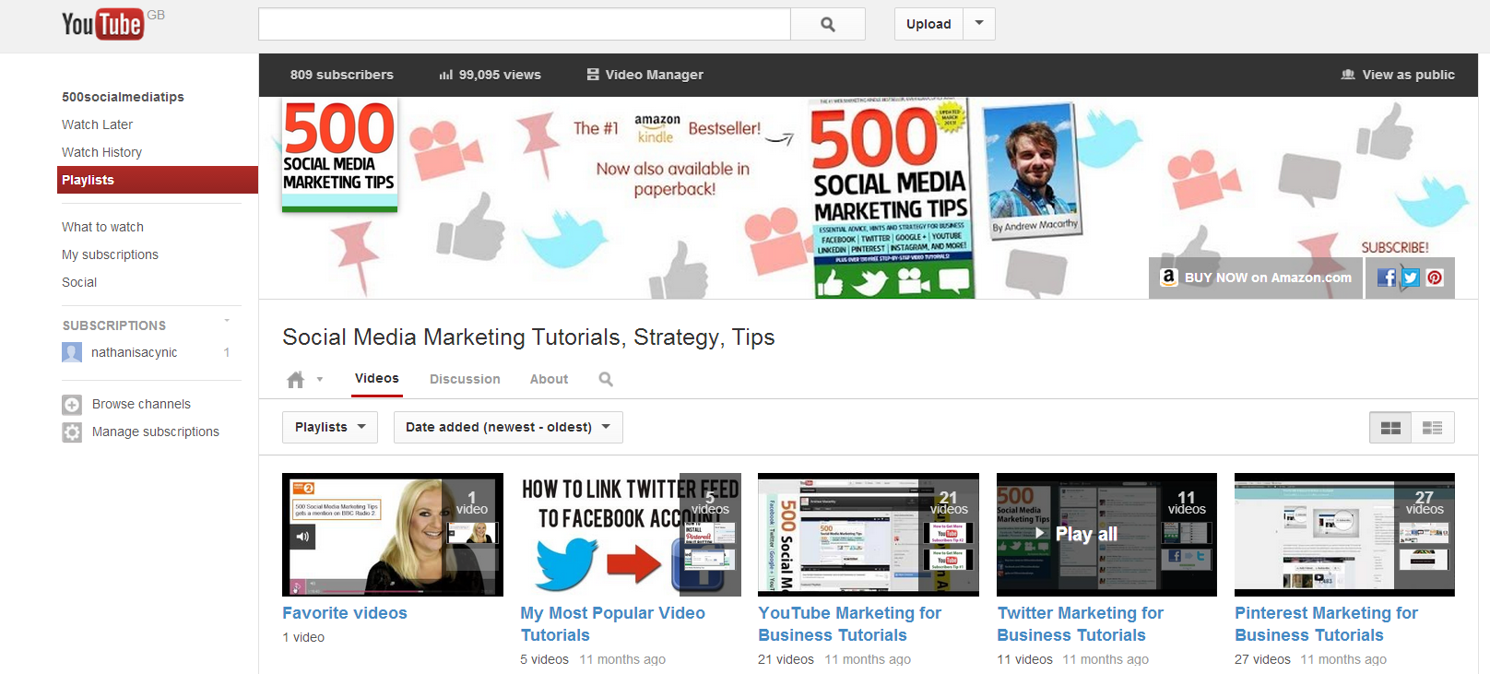Open 500socialmediatips channel link
The image size is (1490, 674).
pyautogui.click(x=123, y=97)
